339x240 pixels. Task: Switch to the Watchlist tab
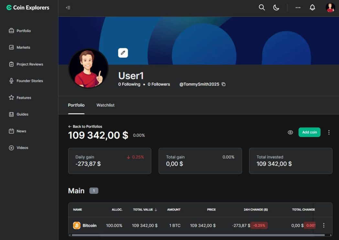point(105,105)
